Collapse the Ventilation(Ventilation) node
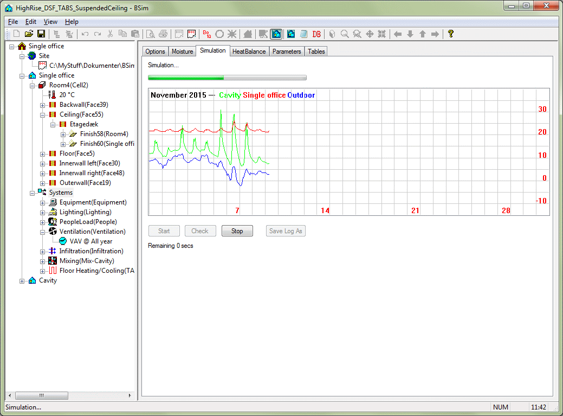The height and width of the screenshot is (416, 563). [42, 232]
